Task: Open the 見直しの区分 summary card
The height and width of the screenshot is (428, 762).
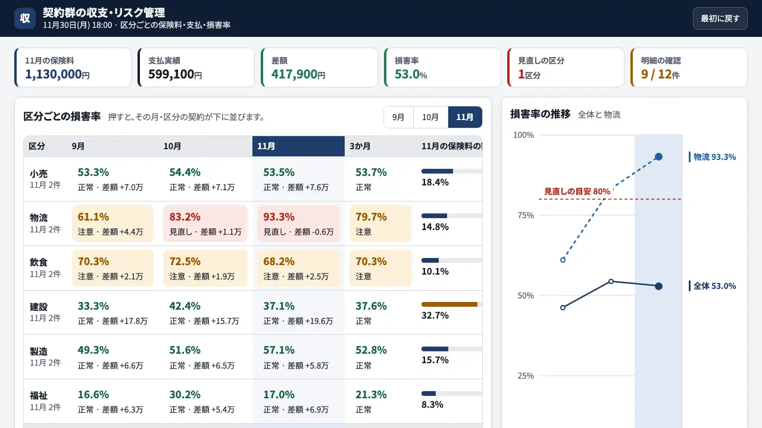Action: [566, 68]
